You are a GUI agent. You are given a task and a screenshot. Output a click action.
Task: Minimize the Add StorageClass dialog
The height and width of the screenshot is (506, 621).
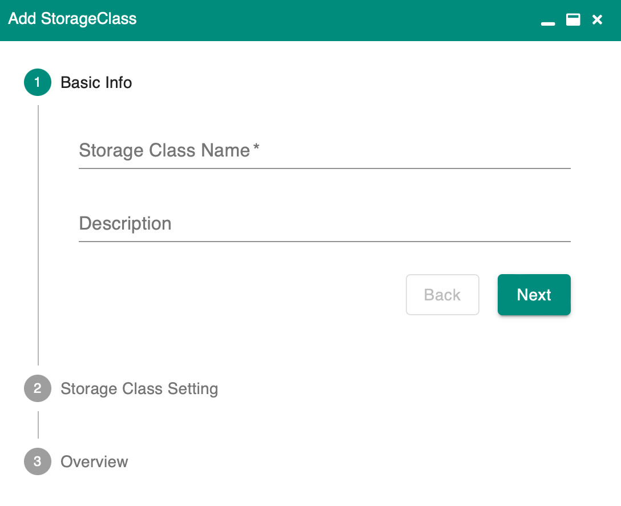point(548,23)
